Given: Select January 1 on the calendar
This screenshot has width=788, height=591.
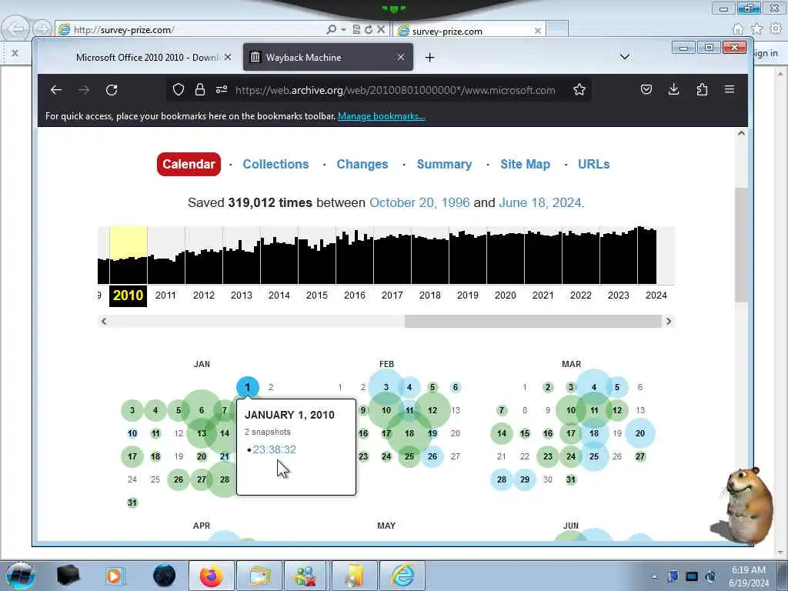Looking at the screenshot, I should (x=247, y=388).
